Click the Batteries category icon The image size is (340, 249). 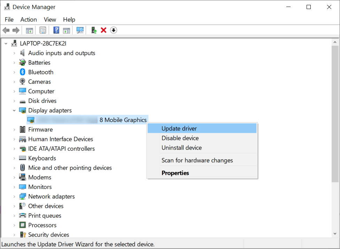pyautogui.click(x=22, y=62)
